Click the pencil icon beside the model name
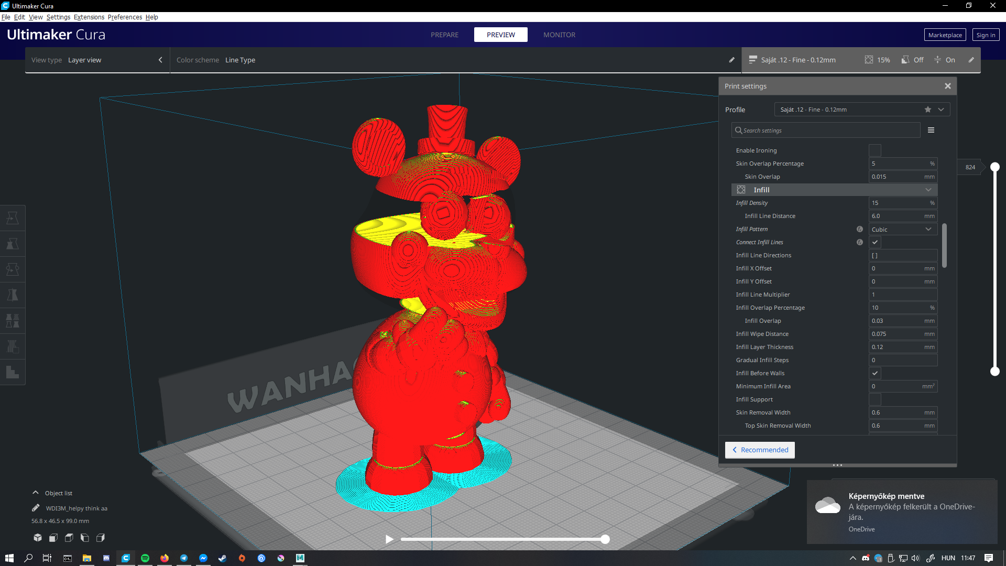 [36, 508]
